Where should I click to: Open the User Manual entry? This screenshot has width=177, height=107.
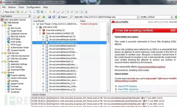point(16,89)
